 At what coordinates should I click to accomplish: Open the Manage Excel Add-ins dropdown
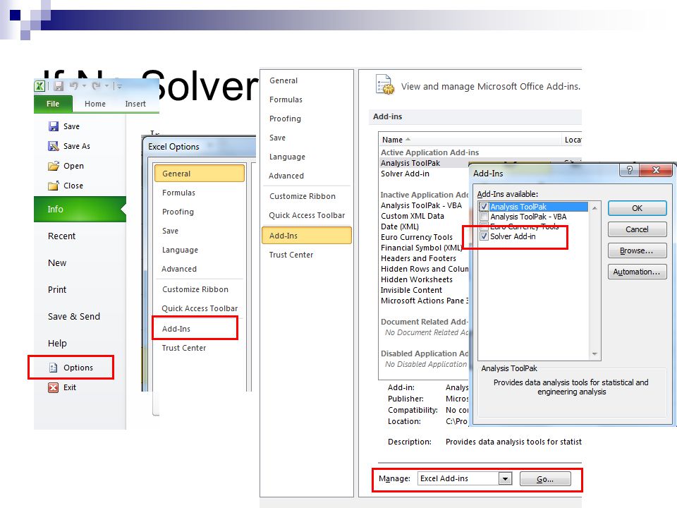[505, 478]
